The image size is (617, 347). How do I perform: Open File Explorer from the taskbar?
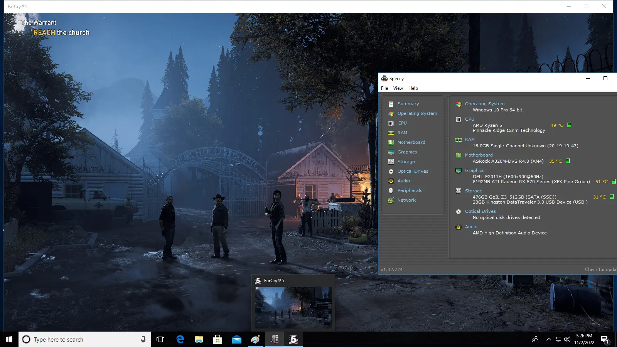pos(199,339)
